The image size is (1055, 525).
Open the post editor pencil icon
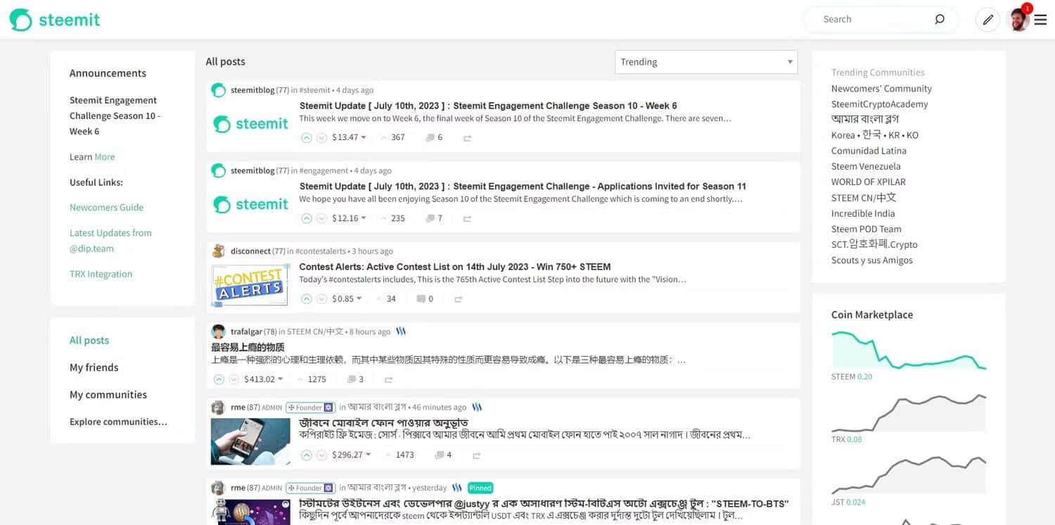(987, 19)
